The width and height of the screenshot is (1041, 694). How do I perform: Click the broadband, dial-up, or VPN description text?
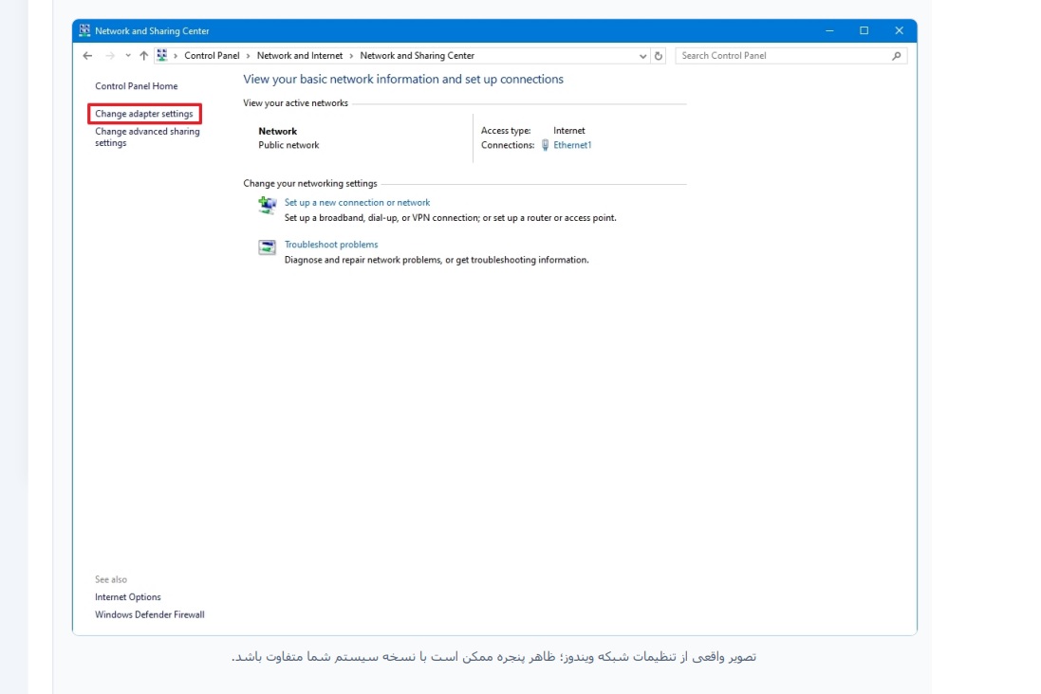coord(450,218)
